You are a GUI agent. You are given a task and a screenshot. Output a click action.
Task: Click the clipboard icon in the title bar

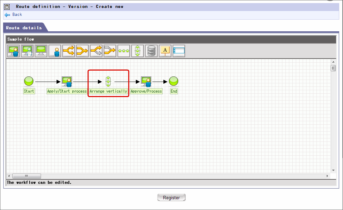coord(7,7)
